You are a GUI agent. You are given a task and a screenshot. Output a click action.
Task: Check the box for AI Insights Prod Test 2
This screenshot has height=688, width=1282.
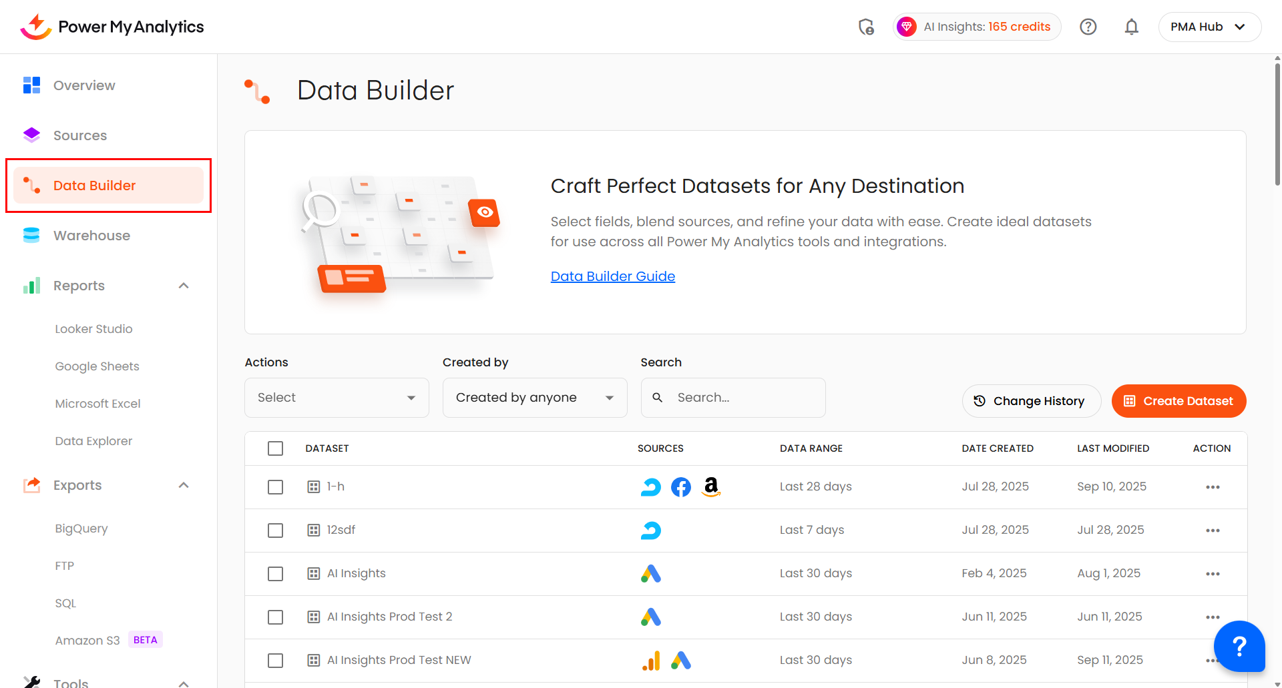pyautogui.click(x=275, y=617)
